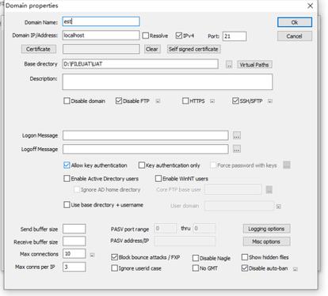Focus the Port number field
The width and height of the screenshot is (328, 296).
[235, 36]
